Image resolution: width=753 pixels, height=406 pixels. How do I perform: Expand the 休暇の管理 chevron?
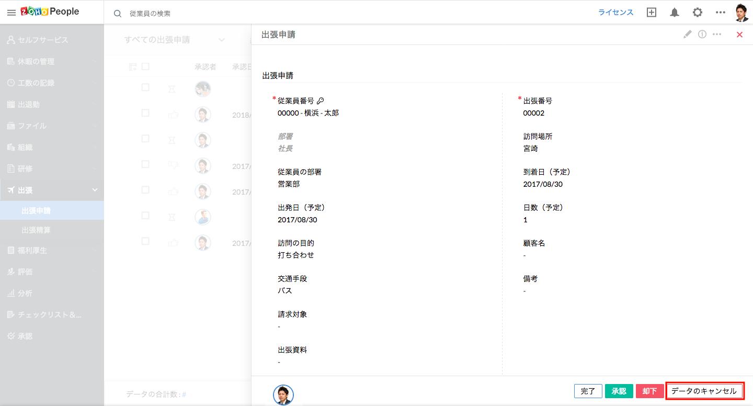[95, 61]
